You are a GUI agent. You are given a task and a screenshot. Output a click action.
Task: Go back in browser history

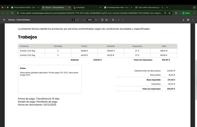click(3, 13)
